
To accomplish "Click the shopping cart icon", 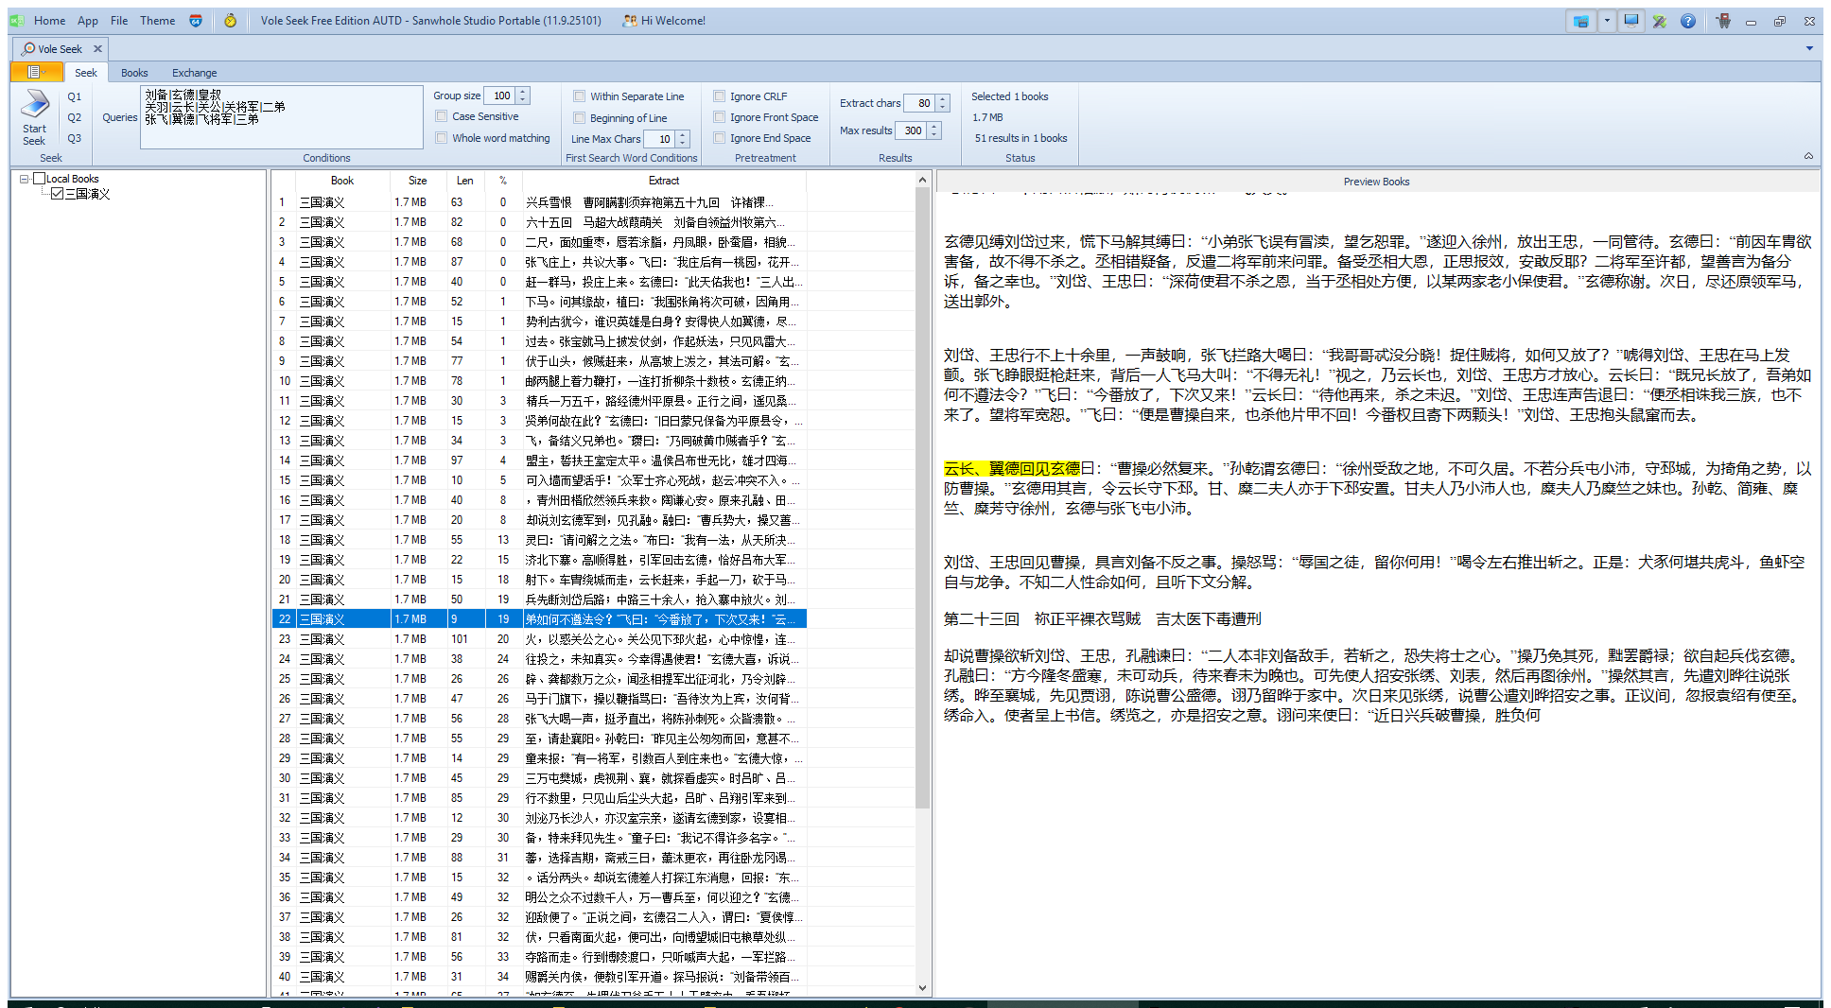I will click(1723, 21).
